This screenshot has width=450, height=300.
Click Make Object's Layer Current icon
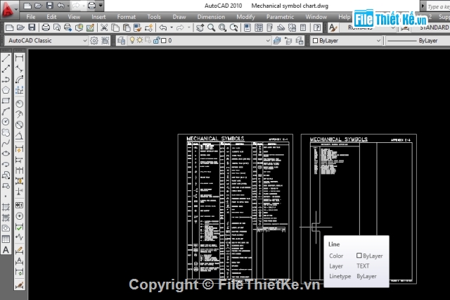tap(277, 41)
